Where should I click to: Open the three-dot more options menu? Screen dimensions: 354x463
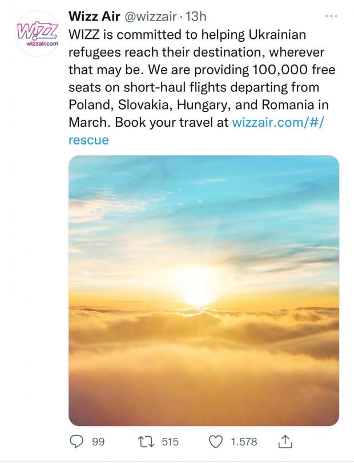click(331, 17)
